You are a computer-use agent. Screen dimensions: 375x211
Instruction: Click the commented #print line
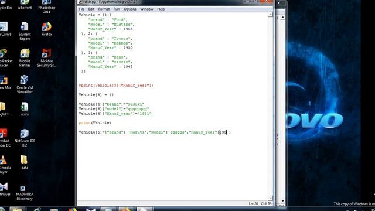(116, 86)
